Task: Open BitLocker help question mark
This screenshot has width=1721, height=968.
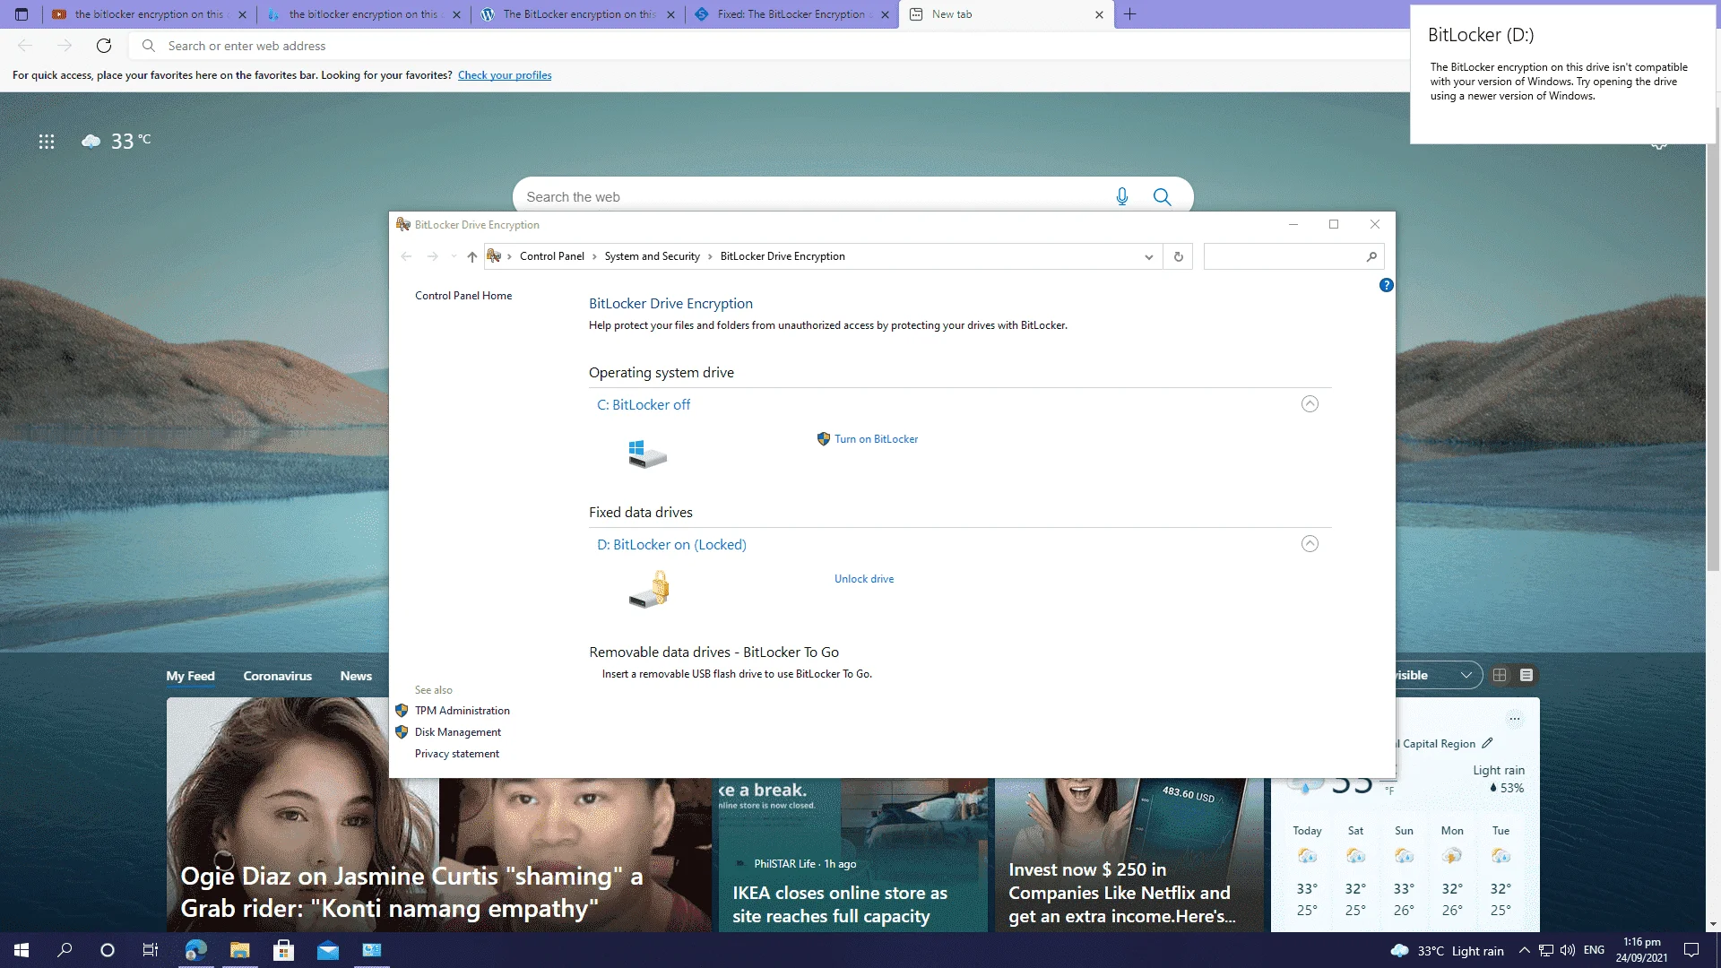Action: click(1386, 285)
